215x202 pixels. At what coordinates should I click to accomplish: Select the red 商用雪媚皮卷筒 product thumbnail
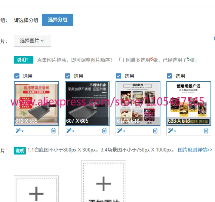36,104
